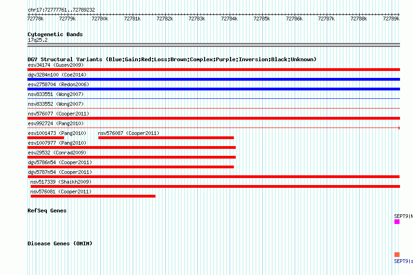Image resolution: width=413 pixels, height=275 pixels.
Task: Click the 72788k ruler label
Action: coord(359,19)
